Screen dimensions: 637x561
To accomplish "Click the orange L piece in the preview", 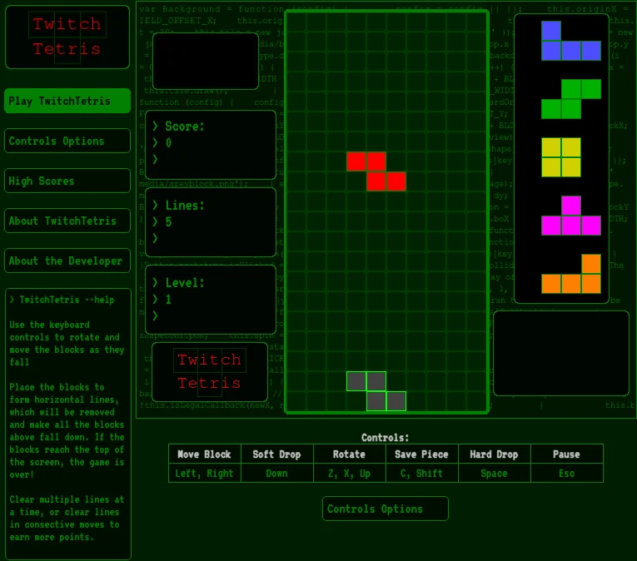I will [x=570, y=274].
